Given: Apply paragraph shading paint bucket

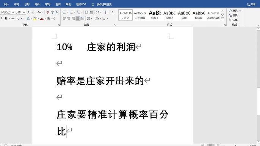Looking at the screenshot, I should 97,19.
